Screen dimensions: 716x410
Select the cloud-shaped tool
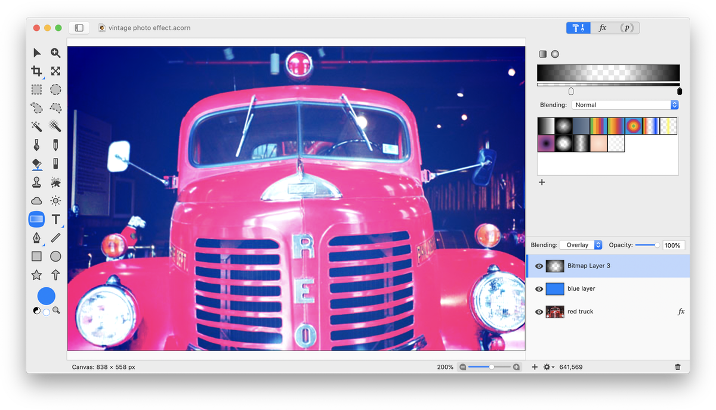click(x=37, y=201)
